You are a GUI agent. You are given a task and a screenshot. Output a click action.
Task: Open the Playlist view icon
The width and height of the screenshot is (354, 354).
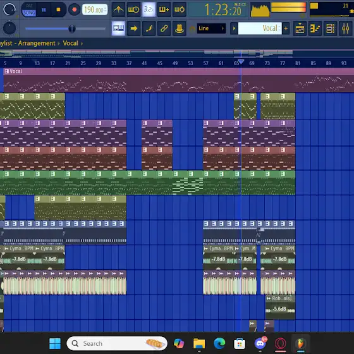point(300,28)
